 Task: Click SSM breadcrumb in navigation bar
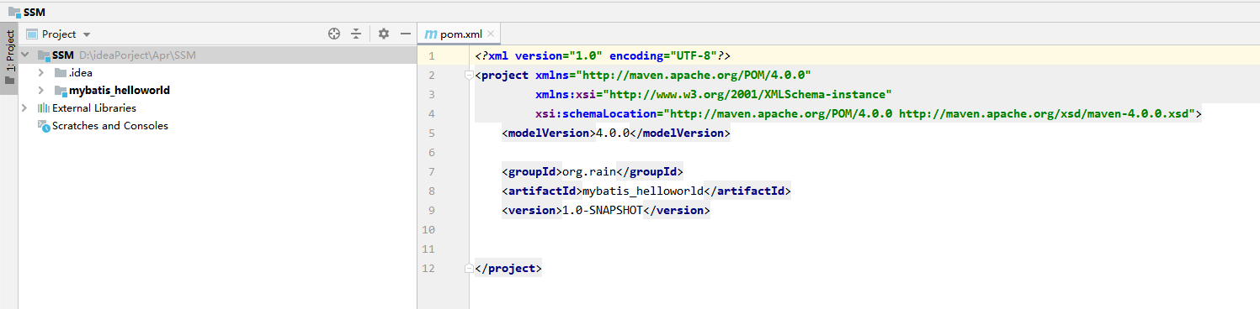[x=35, y=13]
